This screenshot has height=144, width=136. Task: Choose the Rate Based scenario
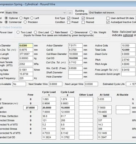tap(52, 32)
